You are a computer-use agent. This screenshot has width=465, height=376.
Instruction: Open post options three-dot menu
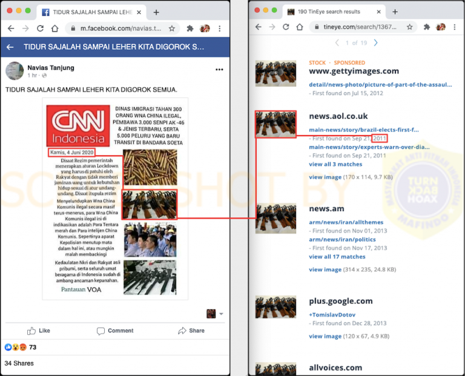point(219,70)
